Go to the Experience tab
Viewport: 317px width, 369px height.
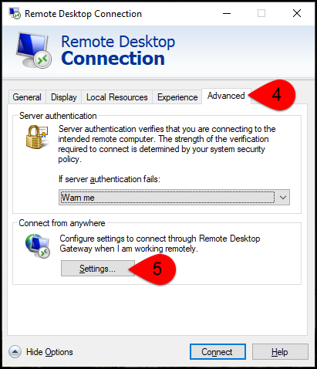[177, 97]
